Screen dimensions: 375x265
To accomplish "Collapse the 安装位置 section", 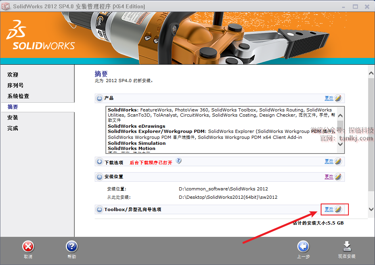I will (x=99, y=177).
